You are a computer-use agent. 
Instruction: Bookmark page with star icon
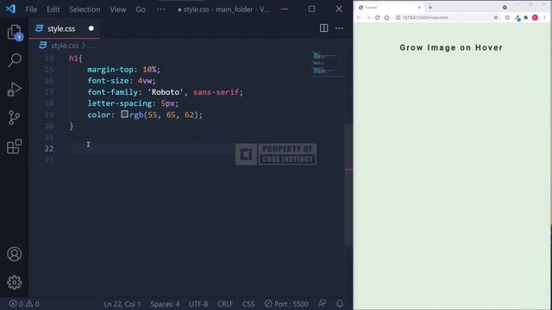pos(496,17)
